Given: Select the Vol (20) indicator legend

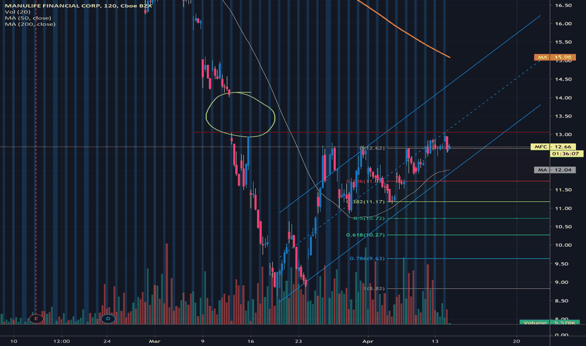Looking at the screenshot, I should click(x=18, y=12).
